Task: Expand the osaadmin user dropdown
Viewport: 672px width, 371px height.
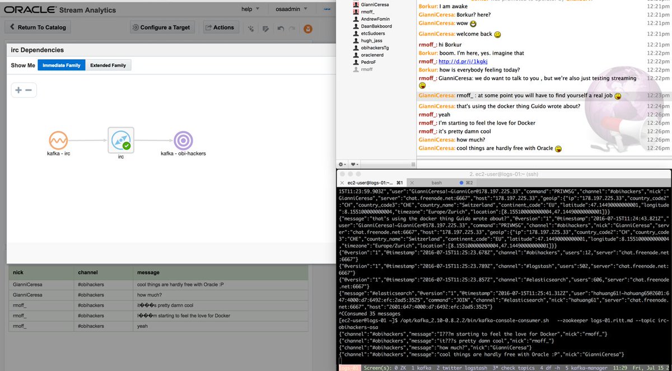Action: [x=291, y=9]
